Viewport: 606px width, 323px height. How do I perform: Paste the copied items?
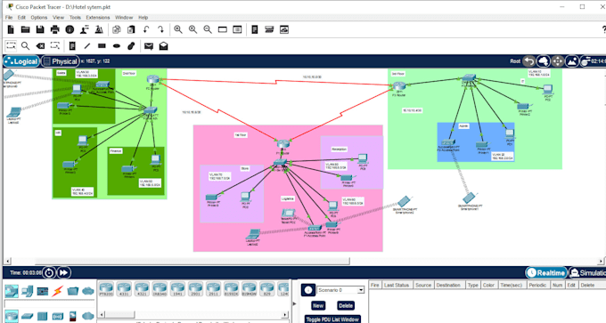(x=131, y=29)
